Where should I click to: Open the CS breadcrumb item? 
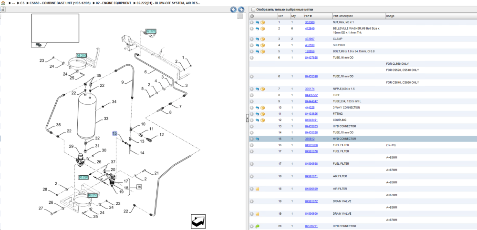[22, 3]
